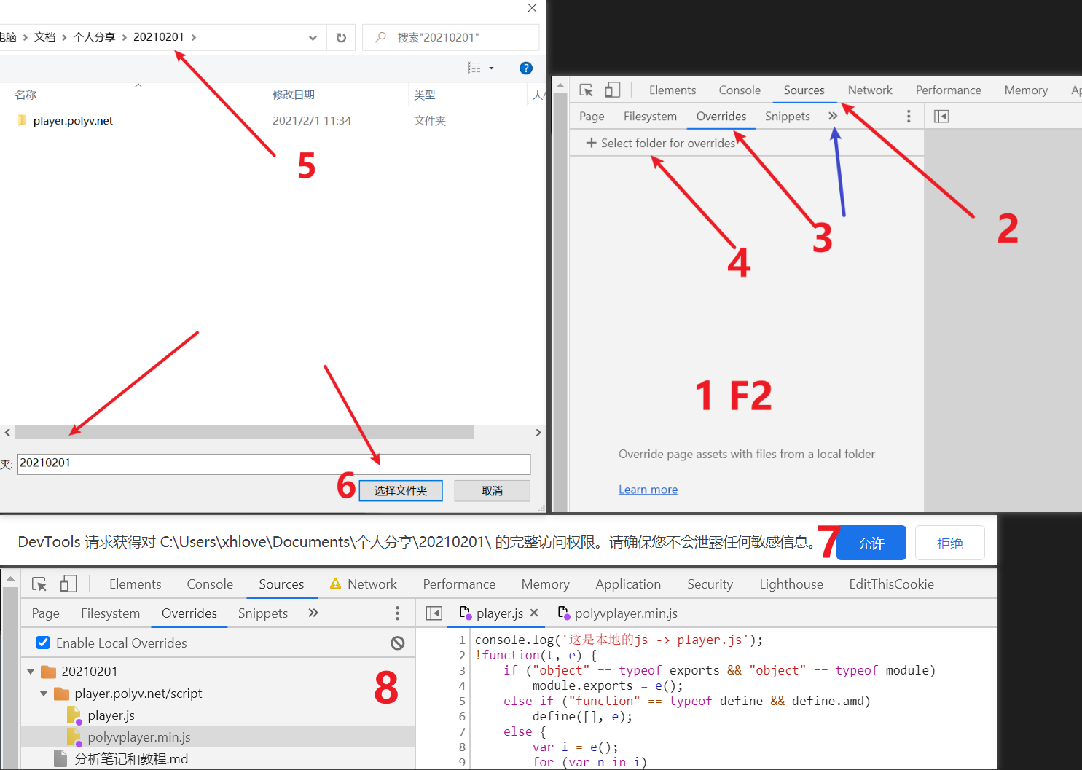Open the Lighthouse tab in lower DevTools
The height and width of the screenshot is (770, 1082).
click(x=791, y=584)
